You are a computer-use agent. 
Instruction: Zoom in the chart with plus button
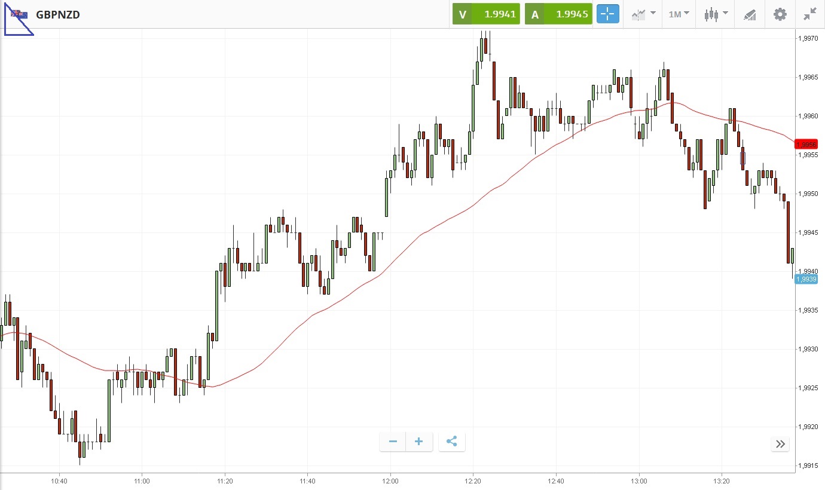click(x=419, y=442)
